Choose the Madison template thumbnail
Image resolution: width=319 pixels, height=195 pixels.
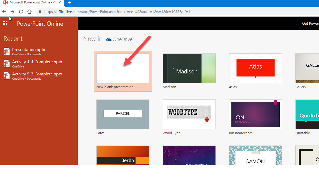point(189,68)
